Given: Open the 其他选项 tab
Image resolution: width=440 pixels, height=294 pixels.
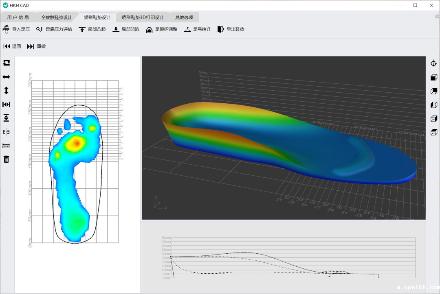Looking at the screenshot, I should [x=184, y=17].
